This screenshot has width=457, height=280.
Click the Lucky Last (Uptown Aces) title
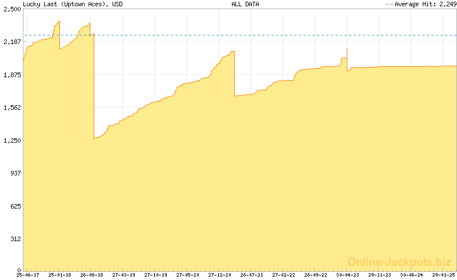(x=73, y=4)
